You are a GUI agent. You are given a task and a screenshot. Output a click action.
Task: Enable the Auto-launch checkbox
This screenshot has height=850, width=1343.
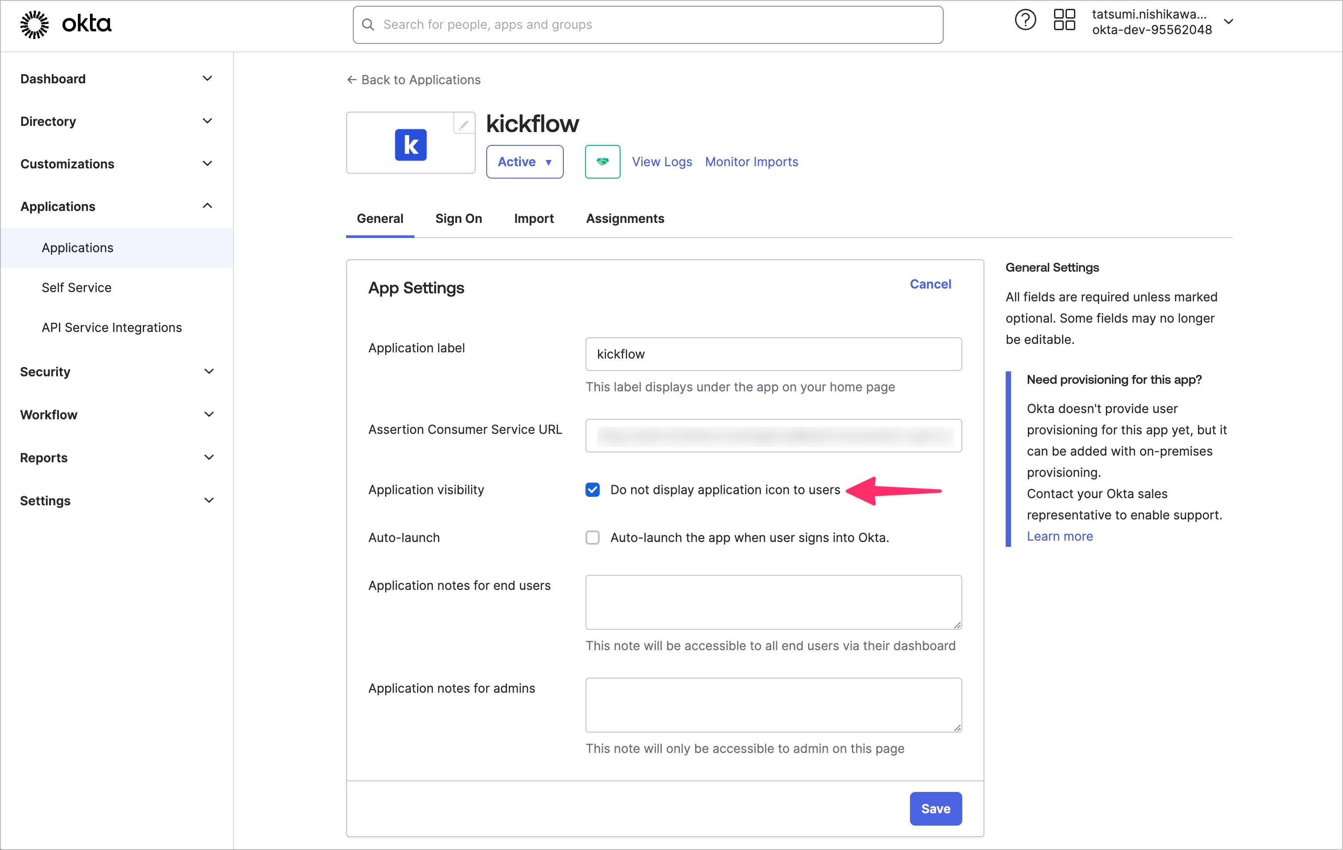click(x=592, y=538)
